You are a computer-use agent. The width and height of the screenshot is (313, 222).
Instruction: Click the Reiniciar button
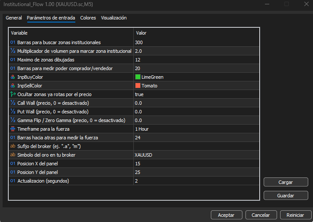(x=295, y=215)
